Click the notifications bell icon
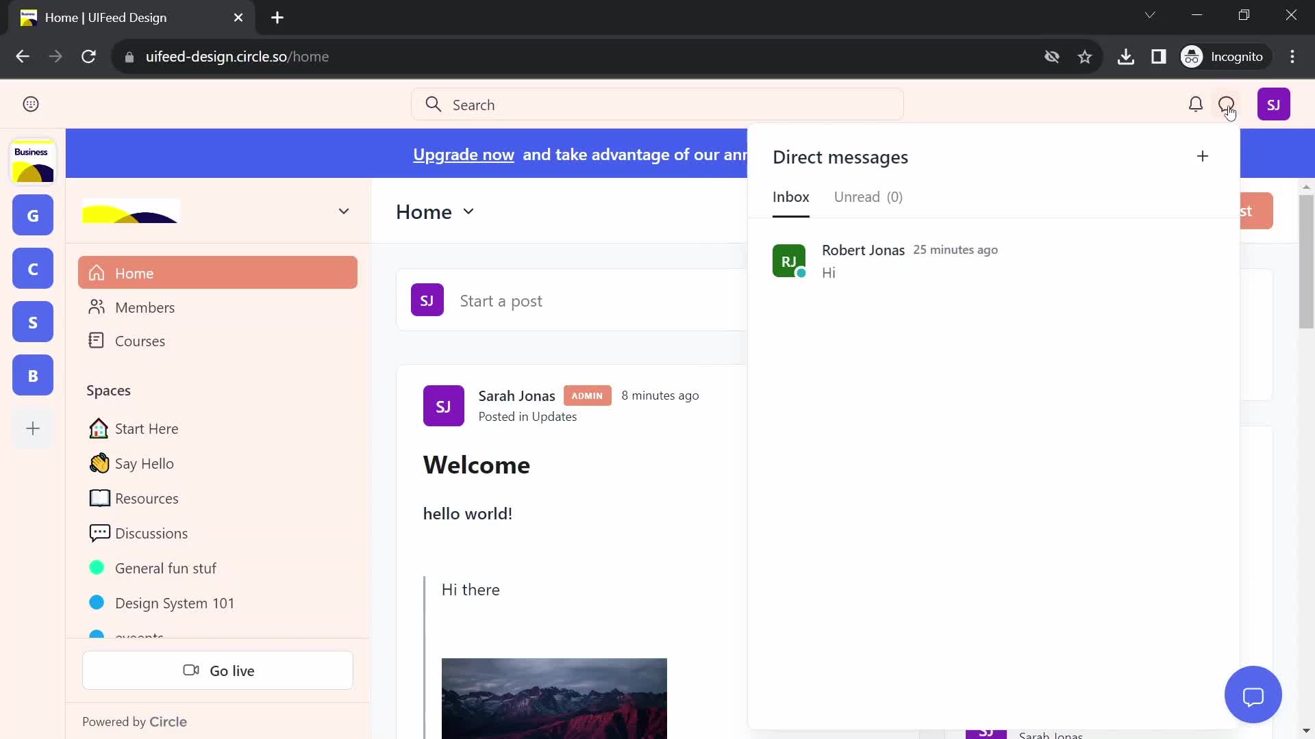This screenshot has height=739, width=1315. (x=1195, y=104)
